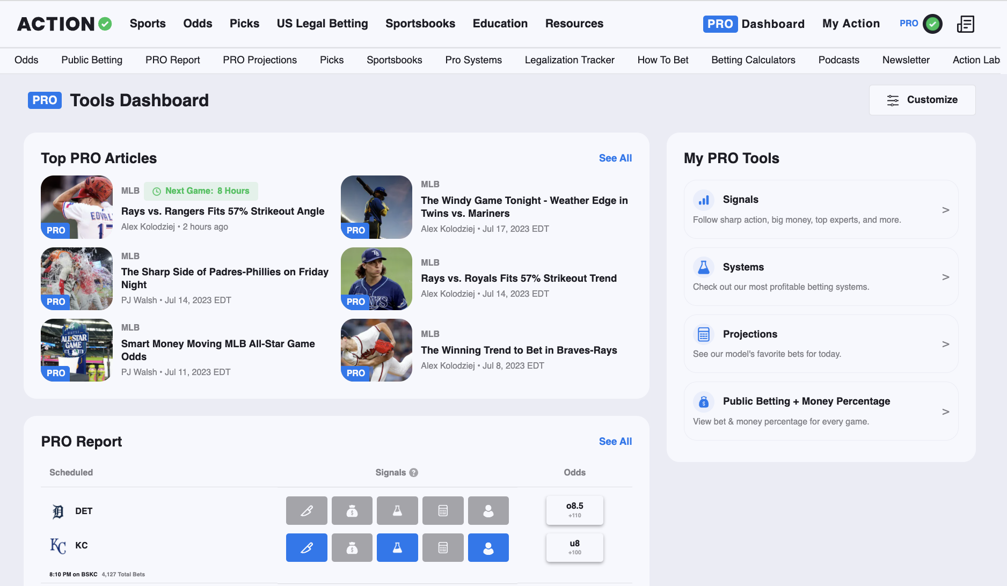Select Podcasts in sub navigation
Image resolution: width=1007 pixels, height=586 pixels.
pos(838,60)
